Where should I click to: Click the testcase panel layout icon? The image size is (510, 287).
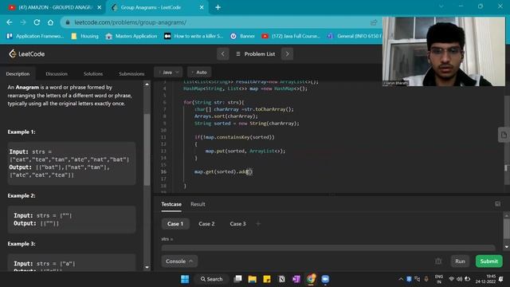[497, 204]
